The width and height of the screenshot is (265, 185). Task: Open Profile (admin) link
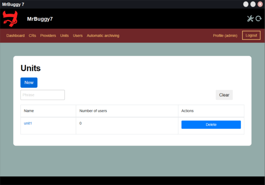click(225, 36)
